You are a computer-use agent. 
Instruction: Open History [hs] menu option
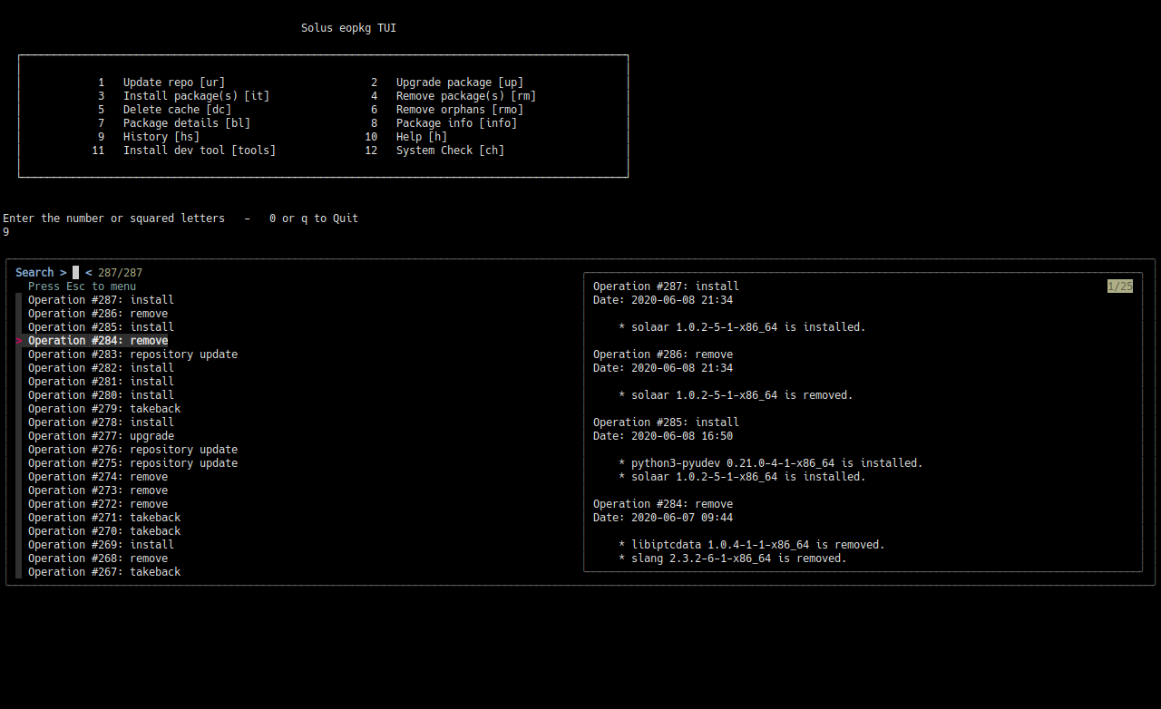click(x=161, y=137)
